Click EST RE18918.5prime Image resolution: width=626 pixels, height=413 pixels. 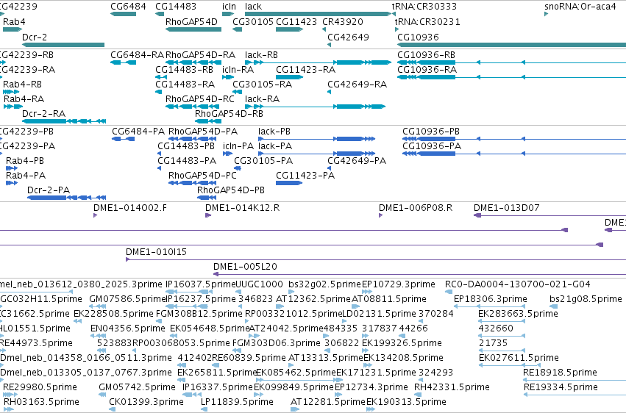(x=575, y=381)
